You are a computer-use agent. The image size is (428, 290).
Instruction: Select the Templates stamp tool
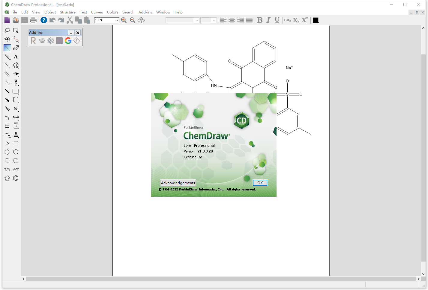[16, 135]
